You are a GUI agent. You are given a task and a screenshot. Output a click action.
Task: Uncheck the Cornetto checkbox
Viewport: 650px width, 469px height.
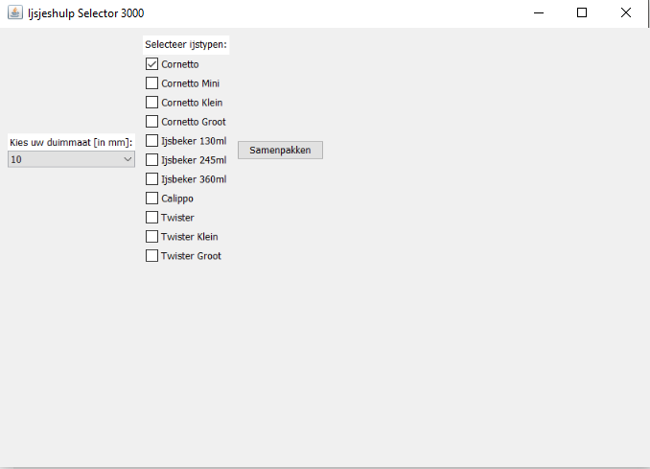pos(151,64)
